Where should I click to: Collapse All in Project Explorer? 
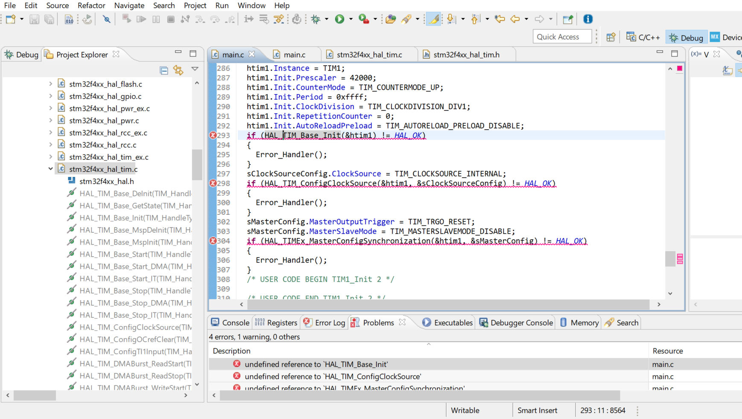(x=164, y=70)
